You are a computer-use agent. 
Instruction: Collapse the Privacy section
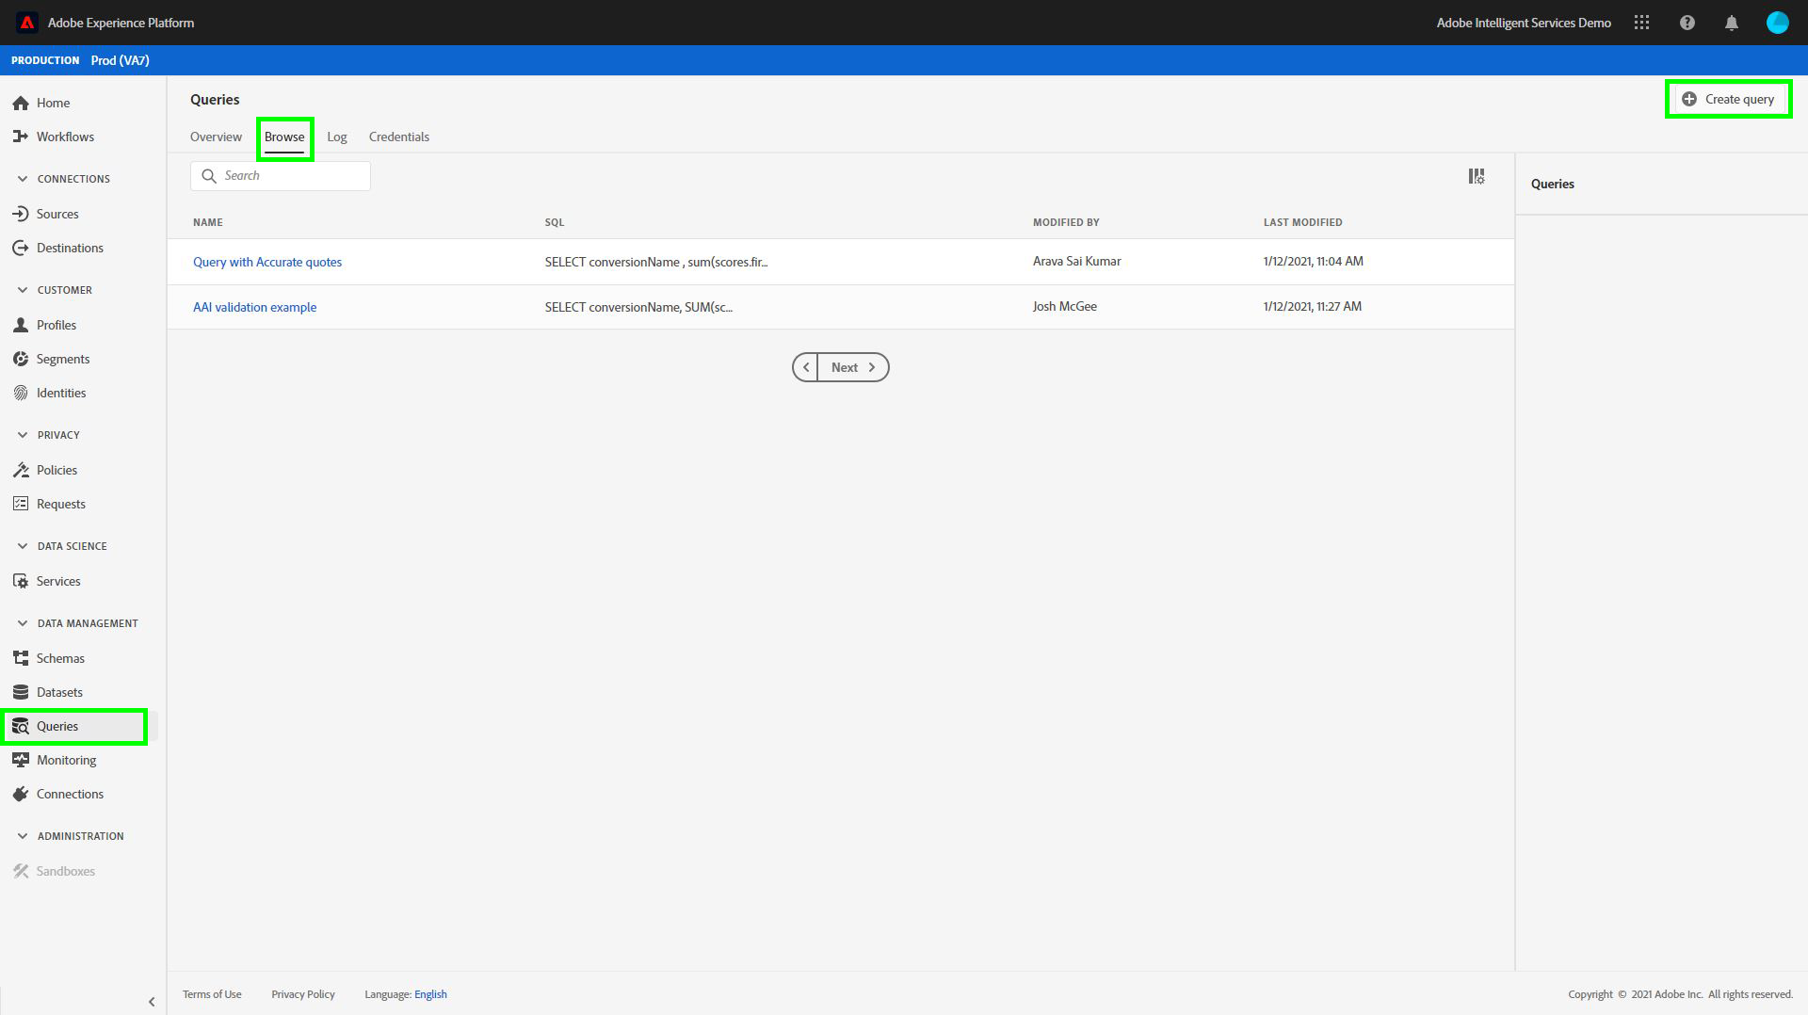(x=23, y=435)
